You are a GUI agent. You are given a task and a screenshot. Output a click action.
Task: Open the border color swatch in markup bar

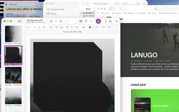coord(91,27)
